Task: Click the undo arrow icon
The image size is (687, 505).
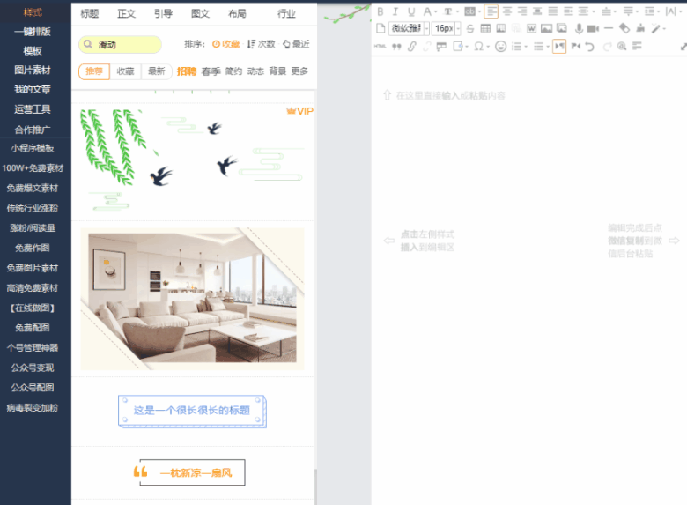Action: click(x=590, y=47)
